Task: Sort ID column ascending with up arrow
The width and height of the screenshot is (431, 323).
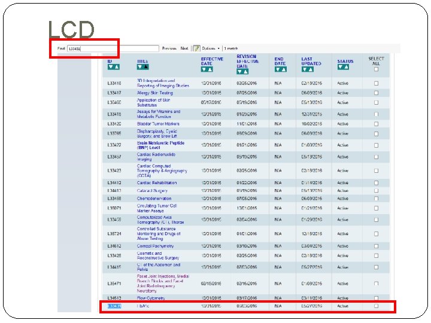Action: click(117, 67)
